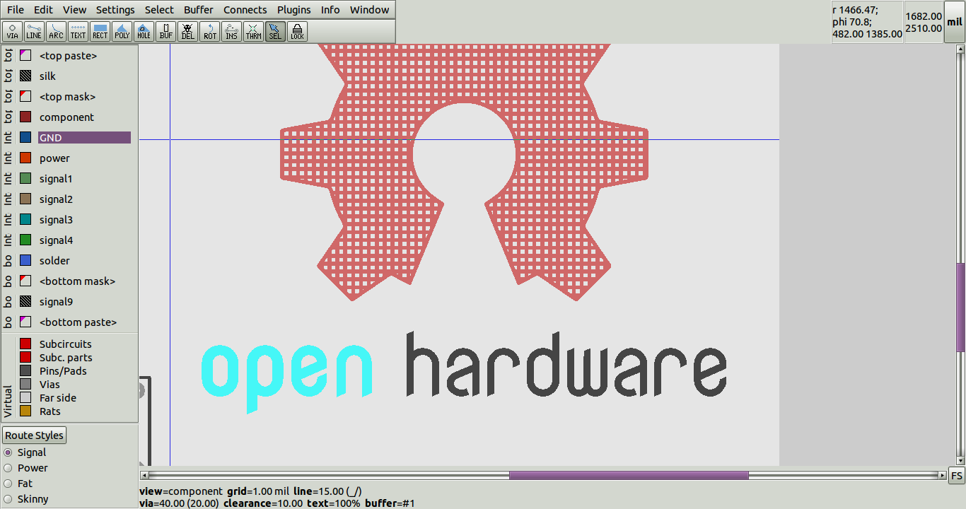
Task: Toggle visibility swatch of component layer
Action: [x=25, y=117]
